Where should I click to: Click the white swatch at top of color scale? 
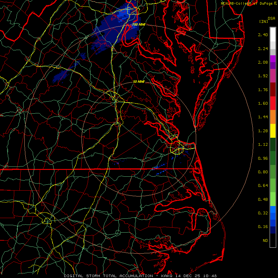point(273,35)
